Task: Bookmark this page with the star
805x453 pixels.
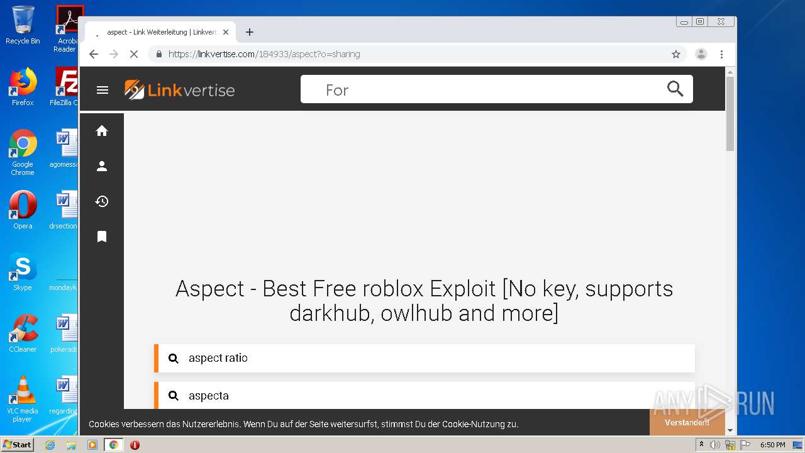Action: coord(676,54)
